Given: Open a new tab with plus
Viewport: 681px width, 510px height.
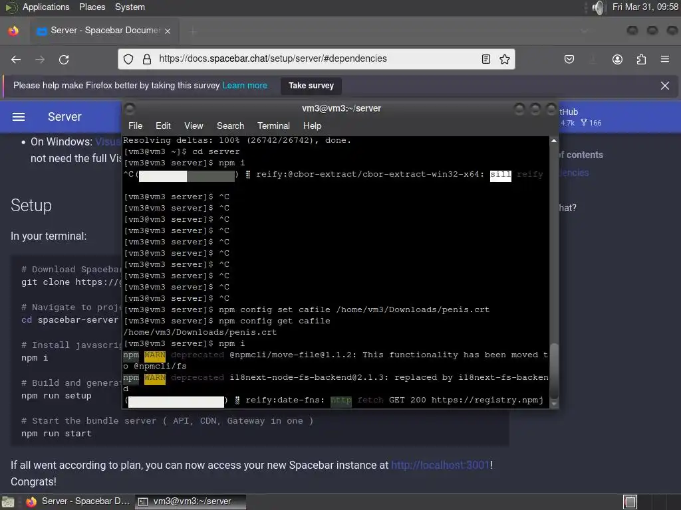Looking at the screenshot, I should [193, 31].
